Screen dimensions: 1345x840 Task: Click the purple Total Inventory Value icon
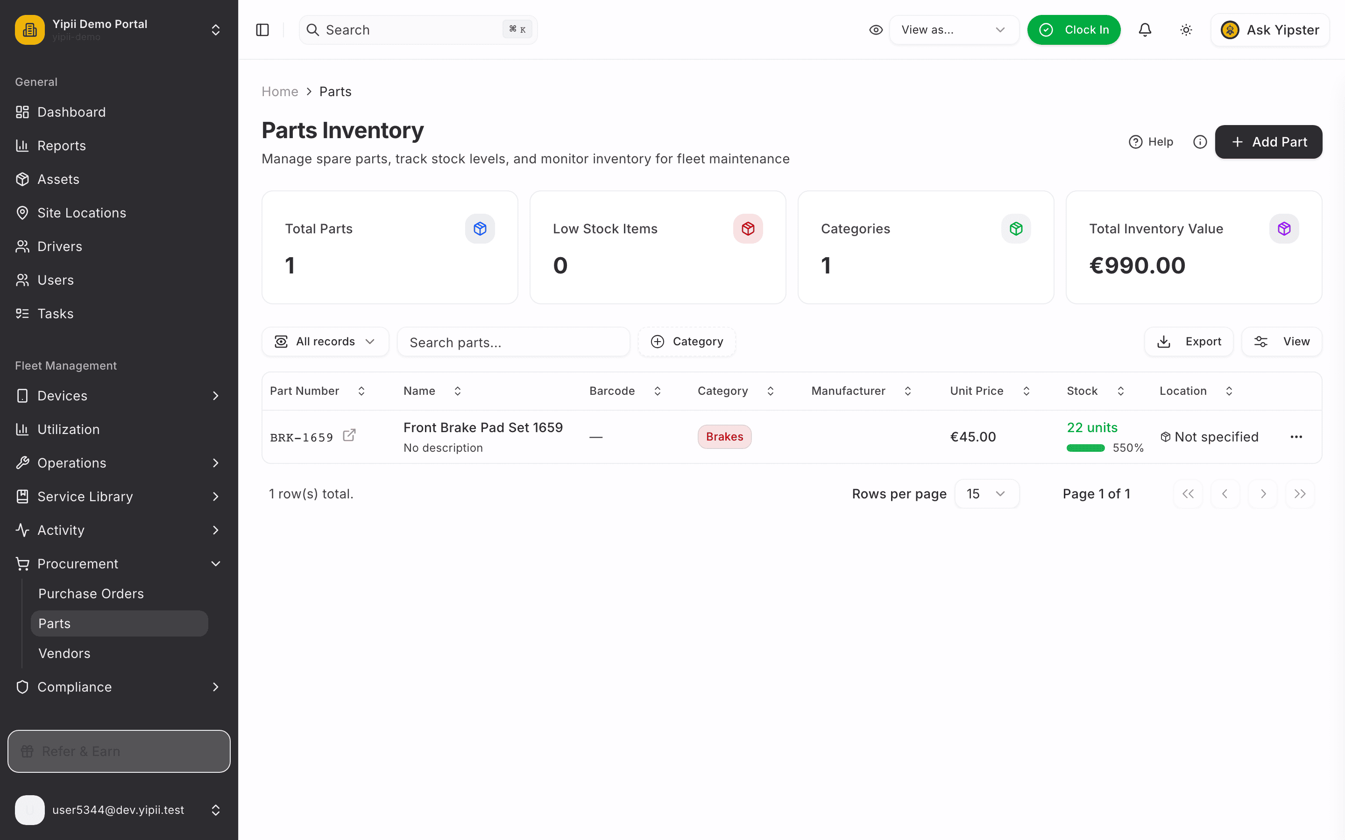[x=1284, y=228]
